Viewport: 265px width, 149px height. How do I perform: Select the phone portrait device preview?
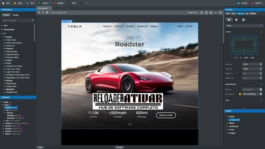click(202, 13)
